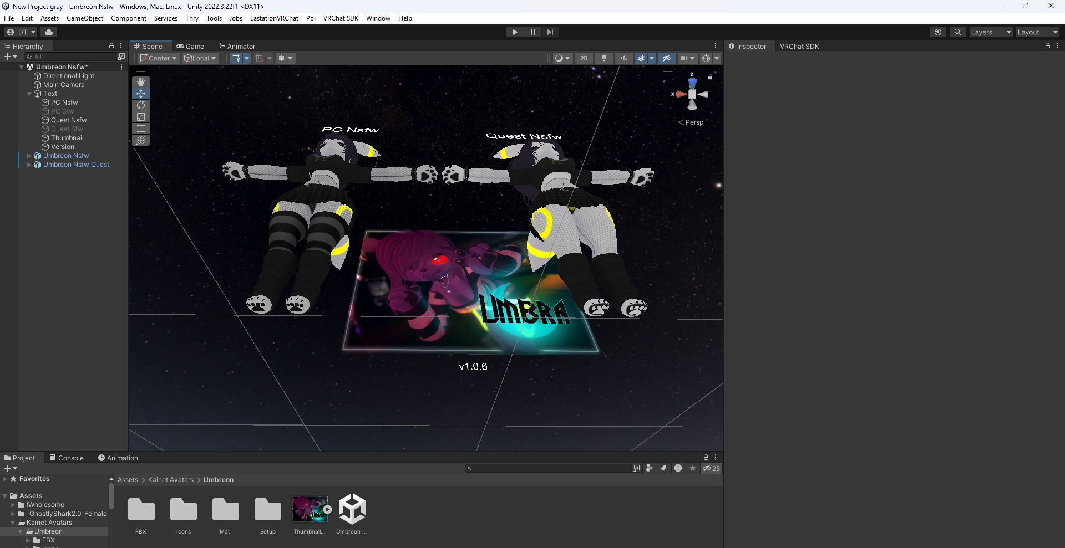The height and width of the screenshot is (548, 1065).
Task: Switch to the Animator tab
Action: [237, 47]
